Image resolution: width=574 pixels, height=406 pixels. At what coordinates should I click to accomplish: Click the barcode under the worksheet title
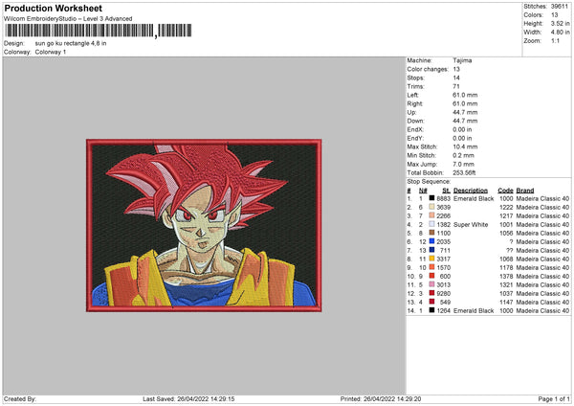point(99,31)
